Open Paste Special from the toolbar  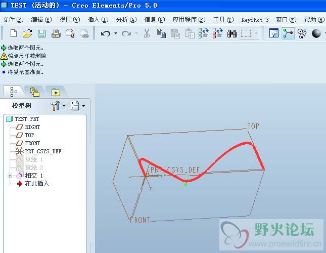190,33
